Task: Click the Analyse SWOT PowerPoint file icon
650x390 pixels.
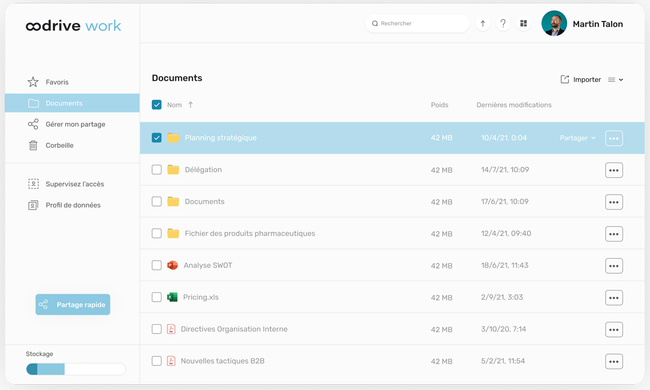Action: (172, 265)
